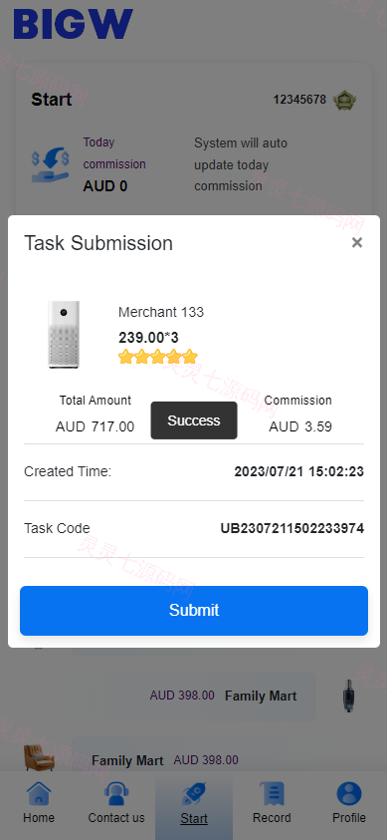Tap the Contact us headset icon
This screenshot has height=840, width=387.
116,793
